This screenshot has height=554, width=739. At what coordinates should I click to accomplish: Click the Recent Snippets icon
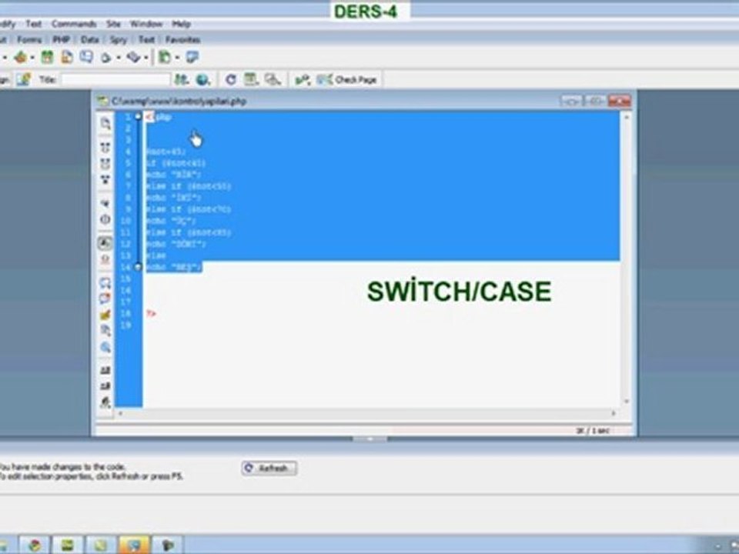click(x=105, y=331)
